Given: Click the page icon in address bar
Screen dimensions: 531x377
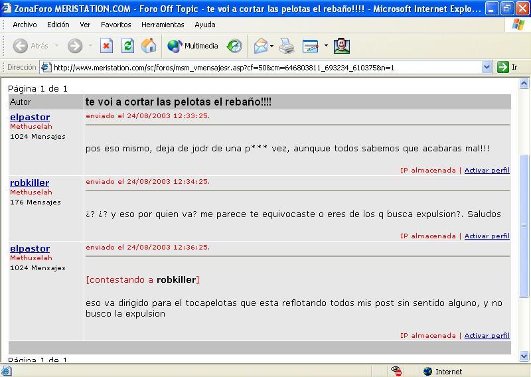Looking at the screenshot, I should [x=46, y=67].
